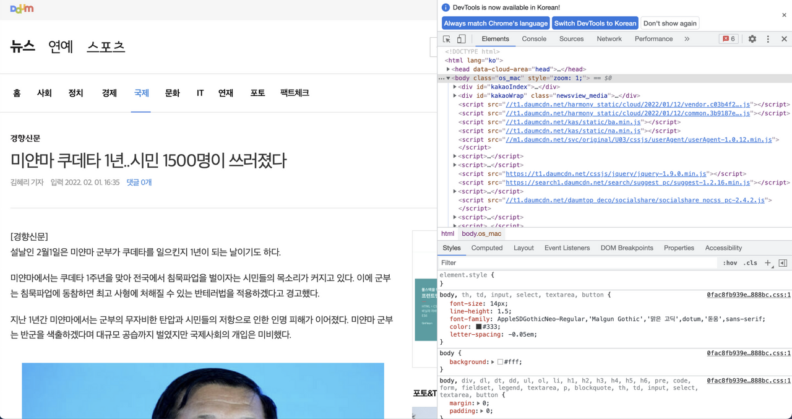Open the suggest_pc-1.2.16.min.js script link
Image resolution: width=792 pixels, height=419 pixels.
(x=628, y=183)
